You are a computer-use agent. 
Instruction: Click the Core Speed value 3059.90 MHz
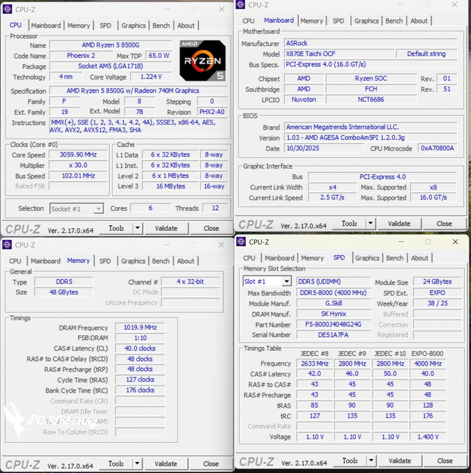(x=78, y=154)
